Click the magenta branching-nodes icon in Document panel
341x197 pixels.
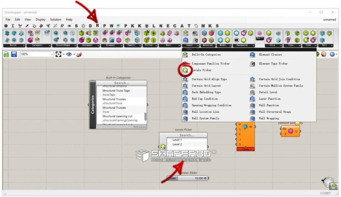click(89, 33)
